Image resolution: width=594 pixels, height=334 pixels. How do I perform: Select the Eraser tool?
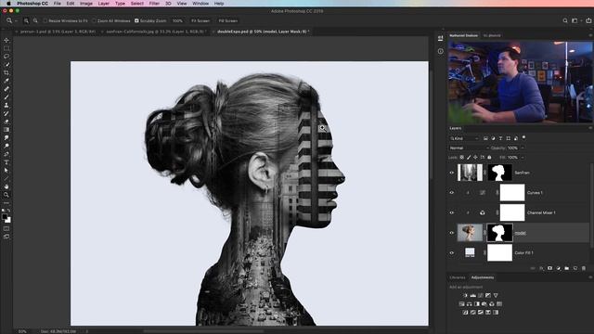pos(6,122)
